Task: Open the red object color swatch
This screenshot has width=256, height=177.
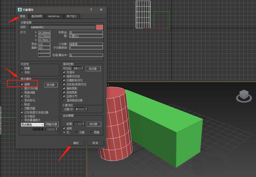Action: pos(99,27)
